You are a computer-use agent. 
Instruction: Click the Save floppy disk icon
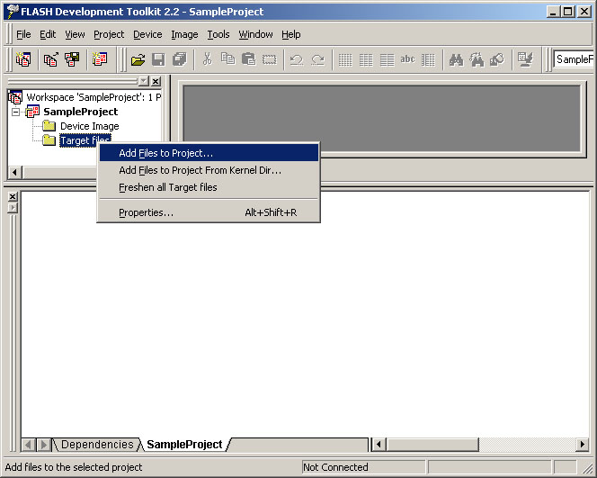[x=158, y=59]
